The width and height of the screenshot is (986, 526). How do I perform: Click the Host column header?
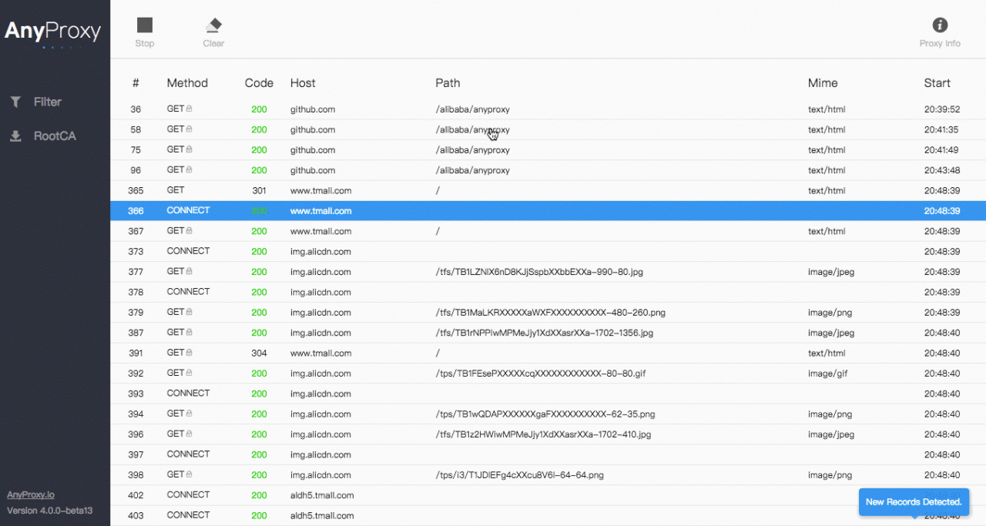tap(303, 83)
